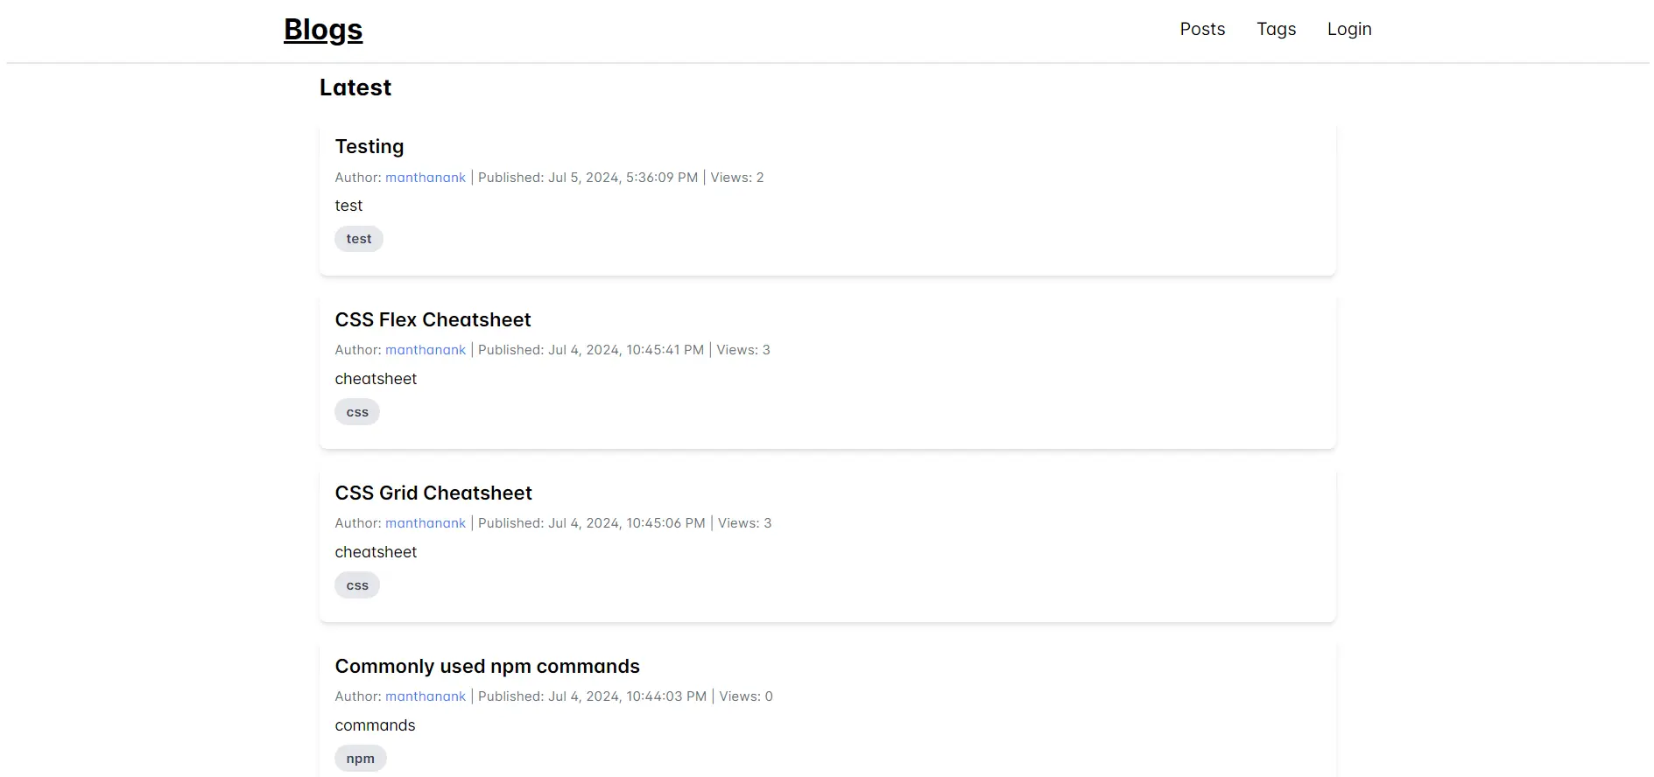The width and height of the screenshot is (1654, 777).
Task: Click the 'Latest' section heading
Action: 355,87
